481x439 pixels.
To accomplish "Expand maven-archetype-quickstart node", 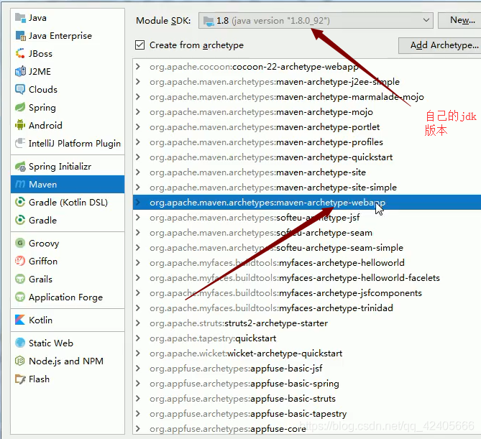I will pos(138,157).
